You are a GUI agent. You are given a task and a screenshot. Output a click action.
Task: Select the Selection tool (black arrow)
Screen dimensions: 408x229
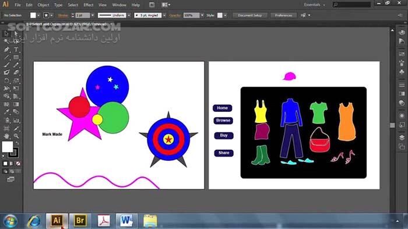point(6,33)
